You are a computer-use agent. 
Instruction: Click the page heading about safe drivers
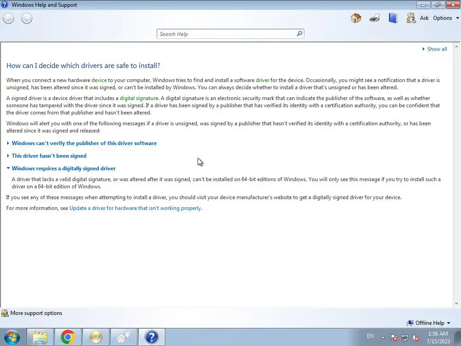pos(83,66)
